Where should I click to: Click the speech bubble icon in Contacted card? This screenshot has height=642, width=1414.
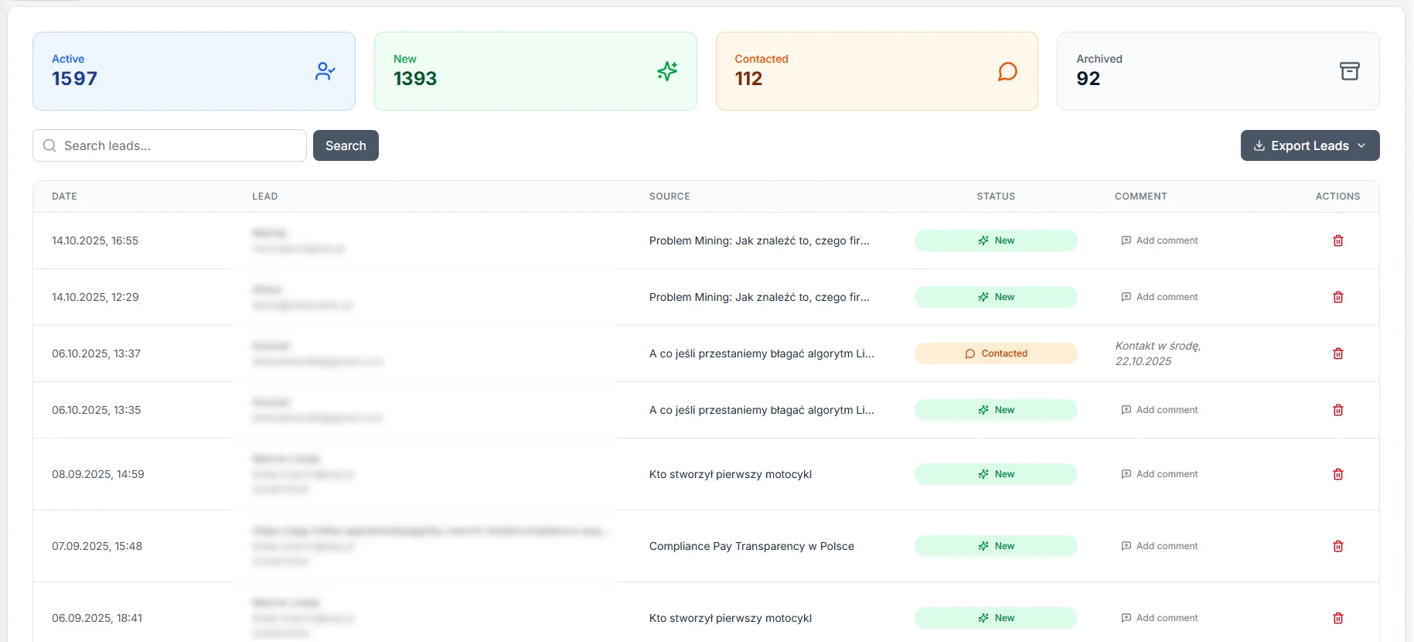point(1007,71)
